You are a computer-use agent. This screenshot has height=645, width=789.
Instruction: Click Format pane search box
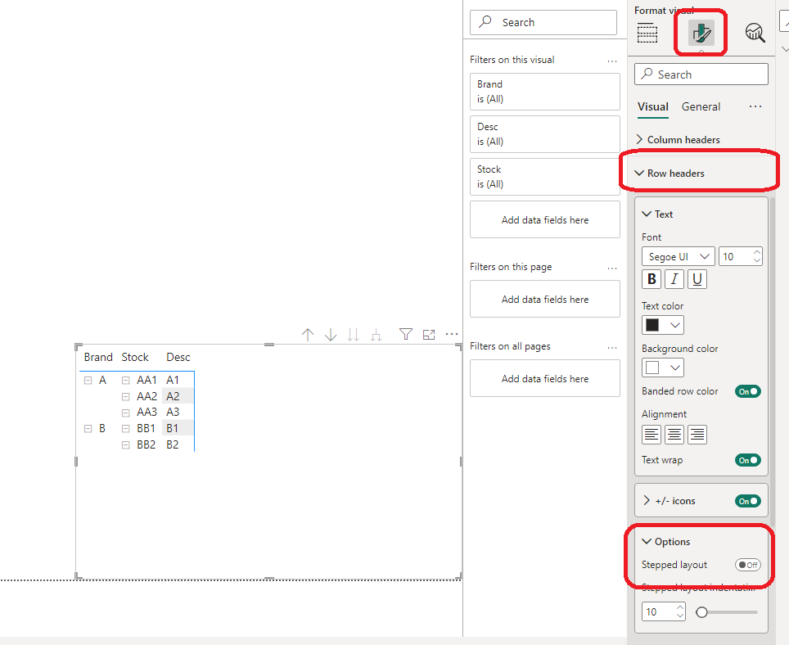tap(701, 74)
